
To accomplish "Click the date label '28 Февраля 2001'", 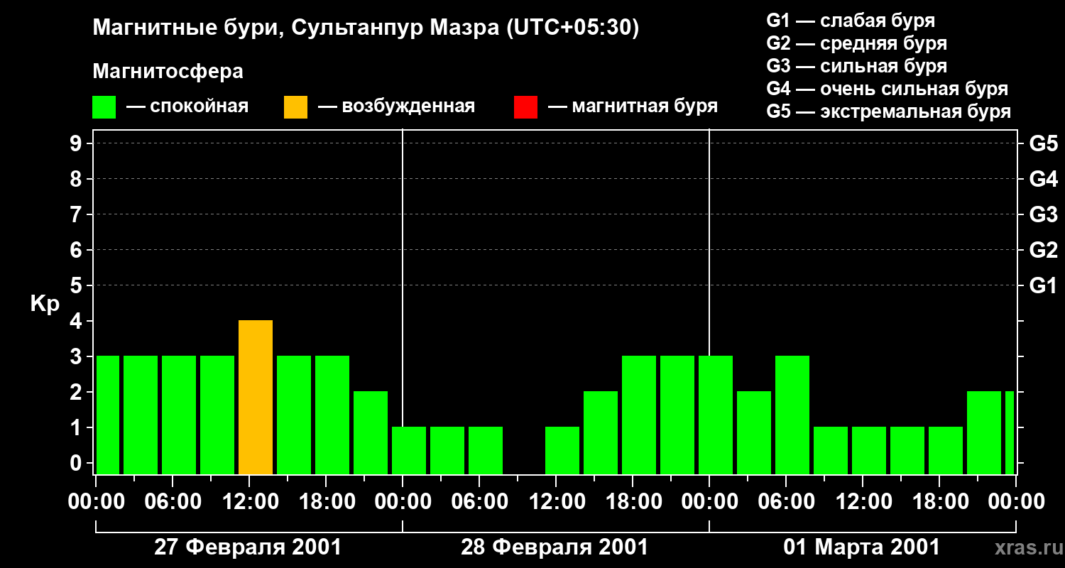I will tap(555, 547).
